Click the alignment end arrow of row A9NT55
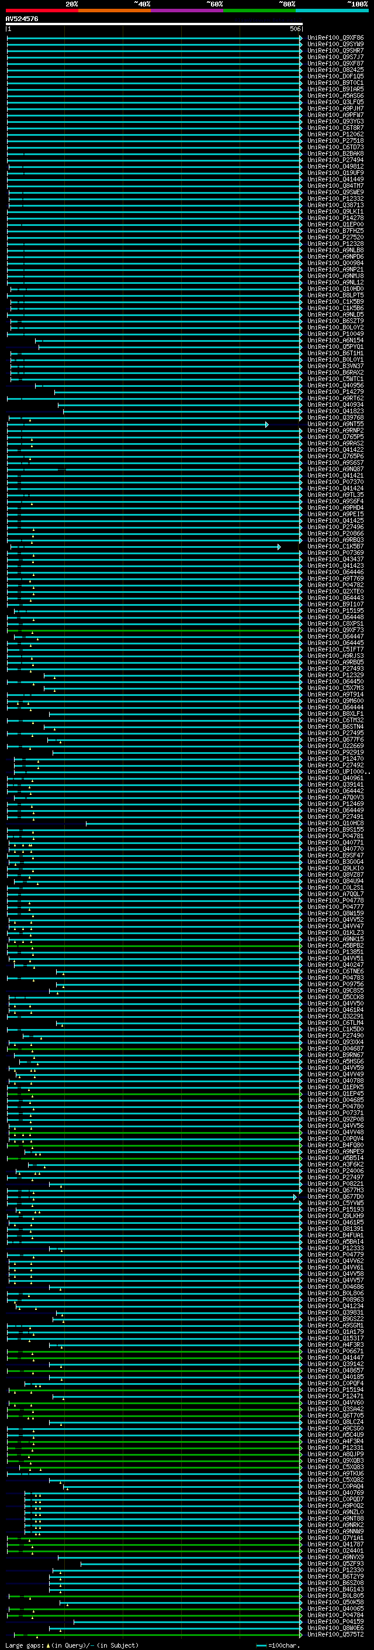The width and height of the screenshot is (374, 1650). (267, 425)
